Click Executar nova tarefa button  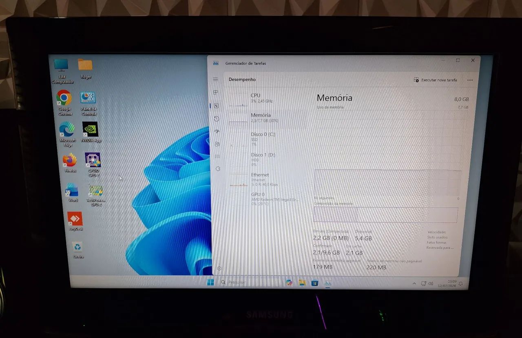[x=436, y=80]
